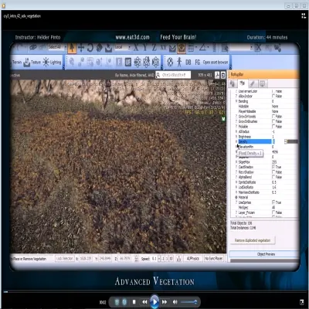Image resolution: width=309 pixels, height=309 pixels.
Task: Click the Speed value field
Action: click(x=154, y=259)
